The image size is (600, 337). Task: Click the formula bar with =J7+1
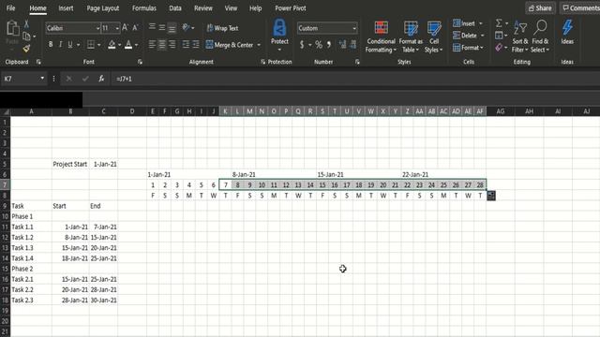click(x=356, y=79)
